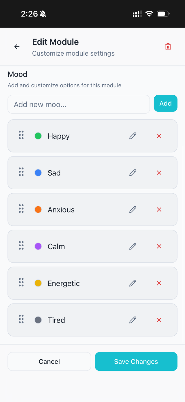Open the edit icon for Energetic
Screen dimensions: 185x402
coord(133,283)
